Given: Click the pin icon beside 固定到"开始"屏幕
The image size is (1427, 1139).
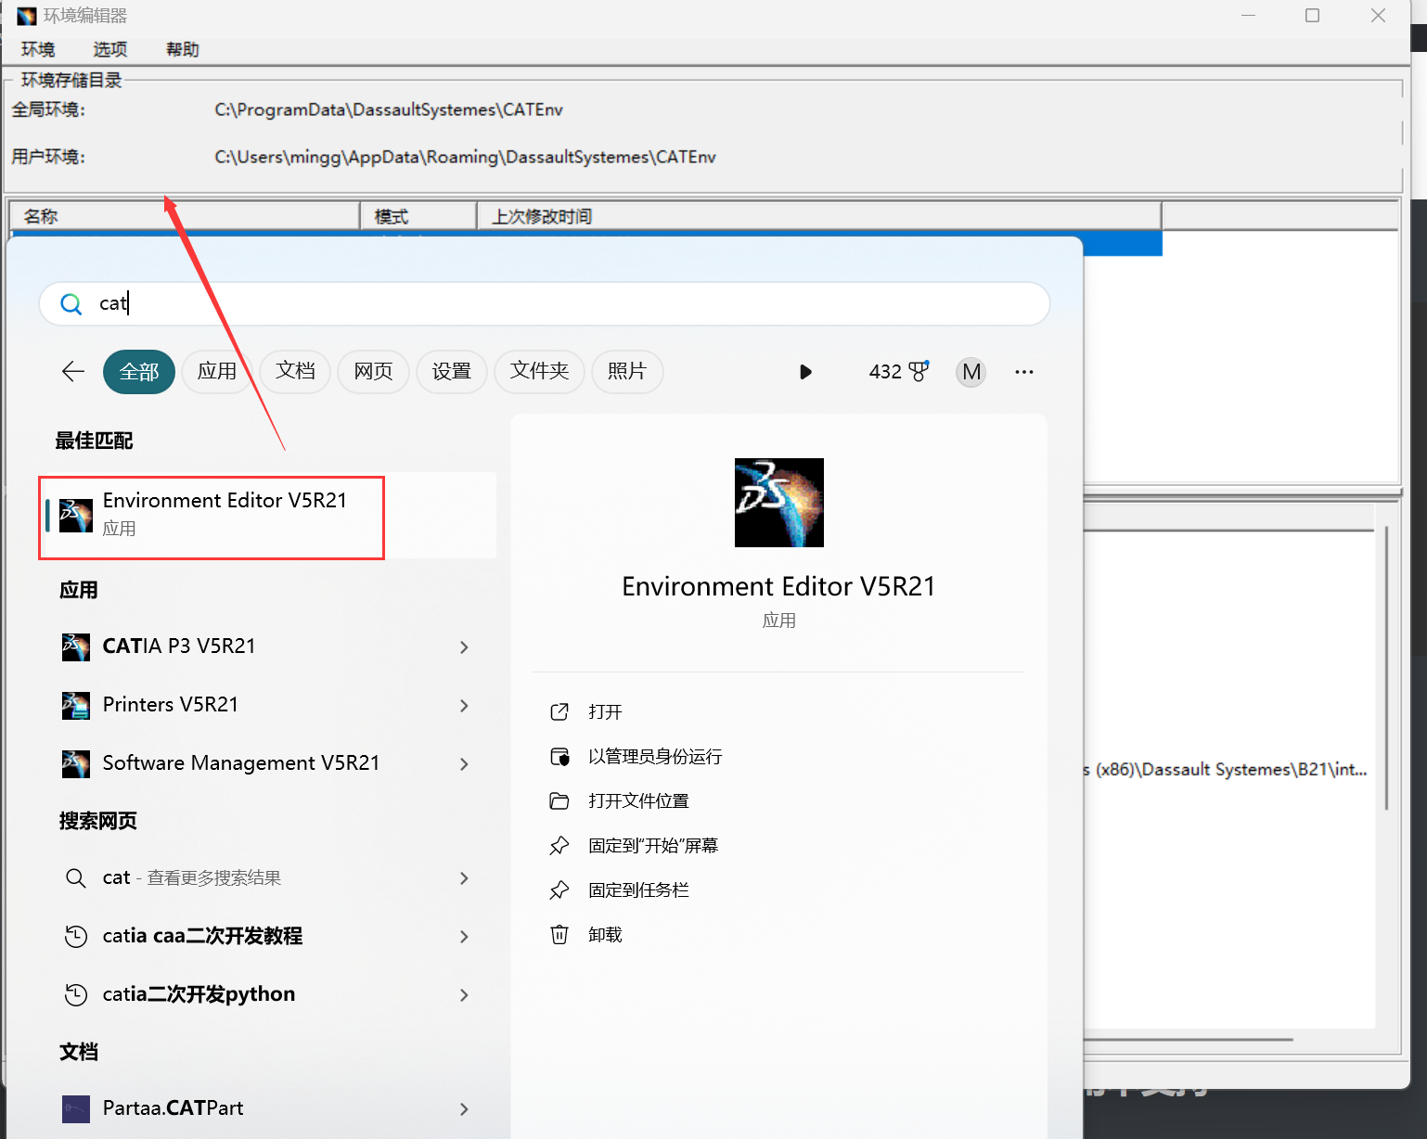Looking at the screenshot, I should tap(559, 845).
